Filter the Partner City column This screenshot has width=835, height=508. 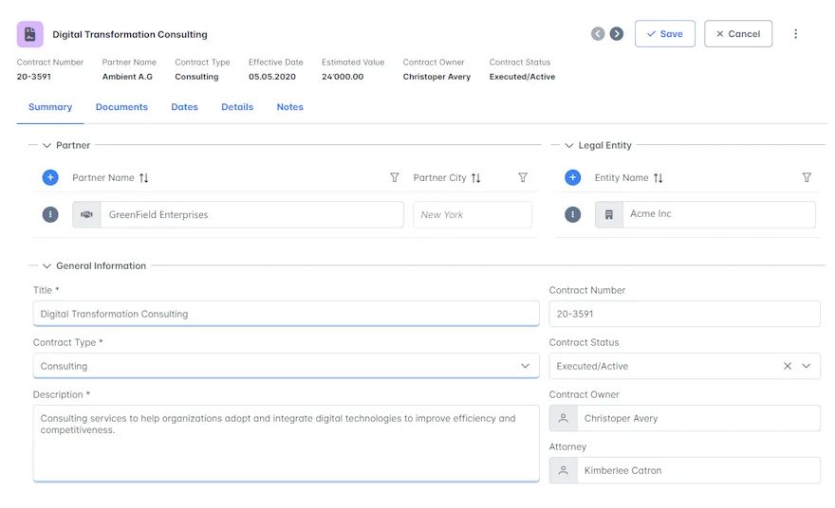coord(523,177)
